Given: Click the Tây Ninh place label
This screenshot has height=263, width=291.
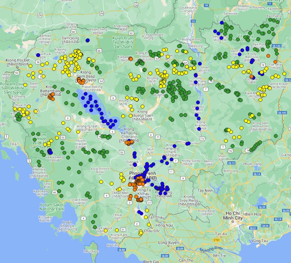Looking at the screenshot, I should [x=205, y=190].
